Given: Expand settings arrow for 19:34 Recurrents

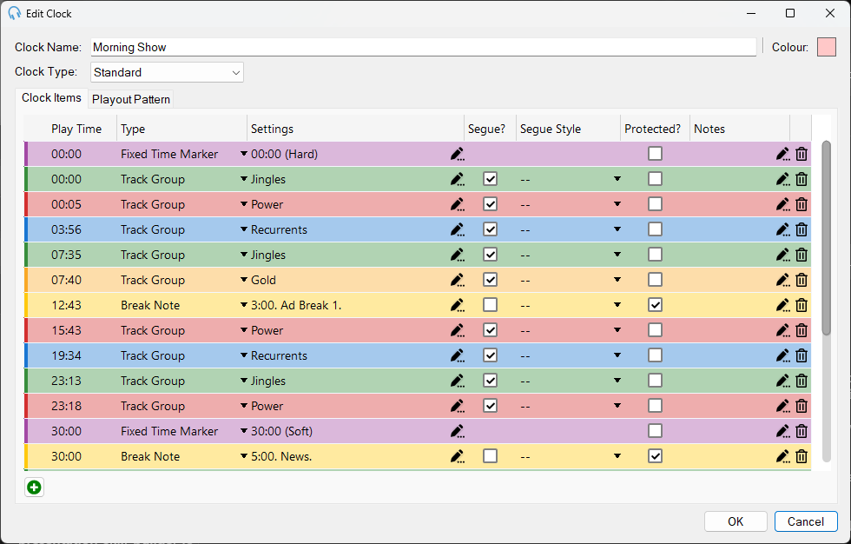Looking at the screenshot, I should tap(244, 355).
